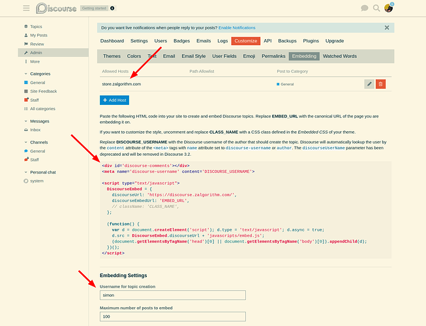
Task: Click Enable Notifications link
Action: pos(237,27)
